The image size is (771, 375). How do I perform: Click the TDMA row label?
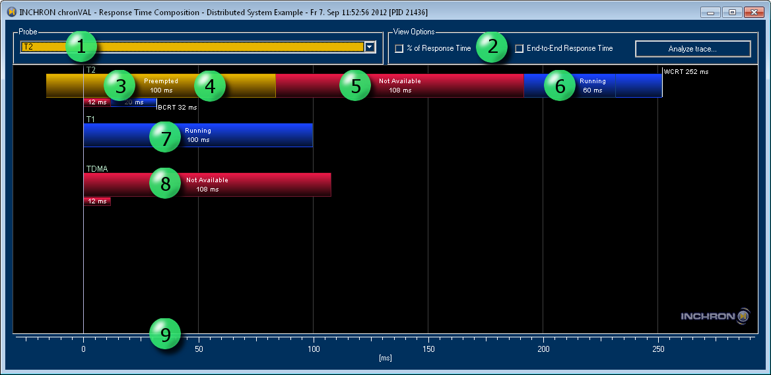[x=97, y=168]
